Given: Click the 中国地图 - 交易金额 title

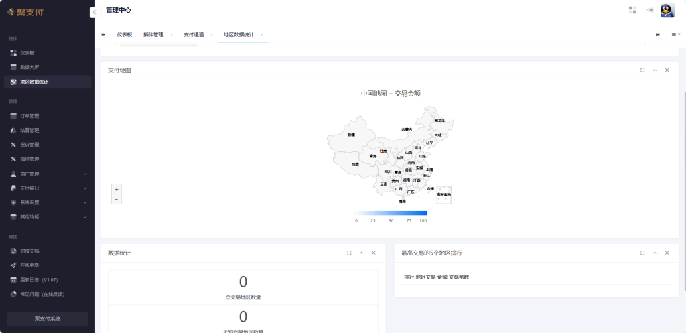Looking at the screenshot, I should (x=391, y=94).
